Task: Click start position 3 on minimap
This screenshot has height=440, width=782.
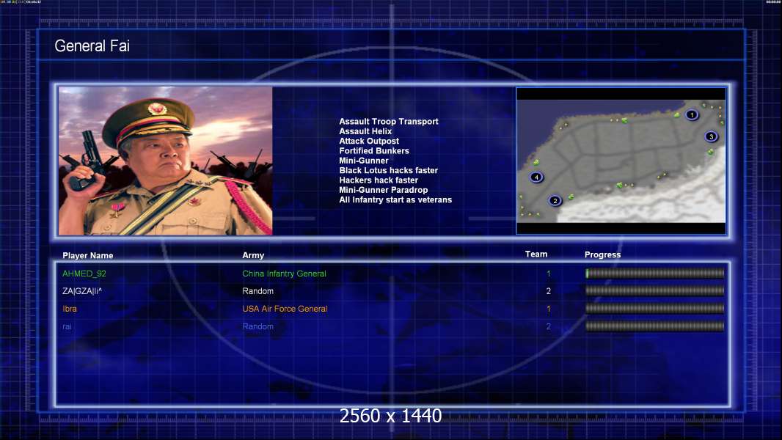Action: click(x=711, y=136)
